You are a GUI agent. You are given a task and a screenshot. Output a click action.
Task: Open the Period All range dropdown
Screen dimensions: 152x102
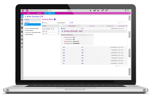pos(56,29)
